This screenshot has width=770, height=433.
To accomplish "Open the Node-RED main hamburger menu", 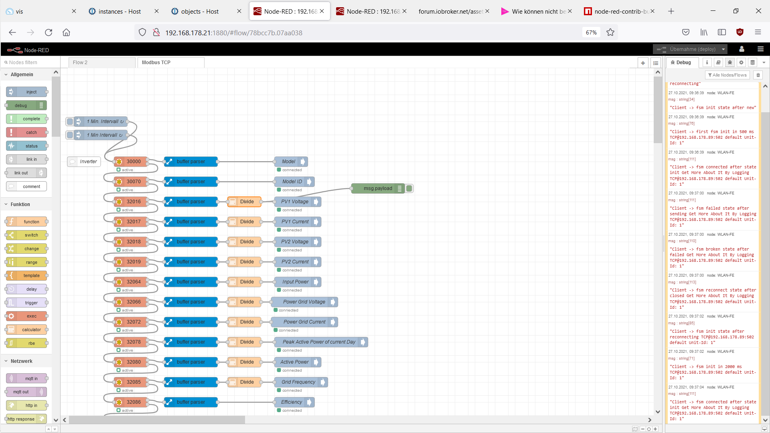I will [x=760, y=49].
